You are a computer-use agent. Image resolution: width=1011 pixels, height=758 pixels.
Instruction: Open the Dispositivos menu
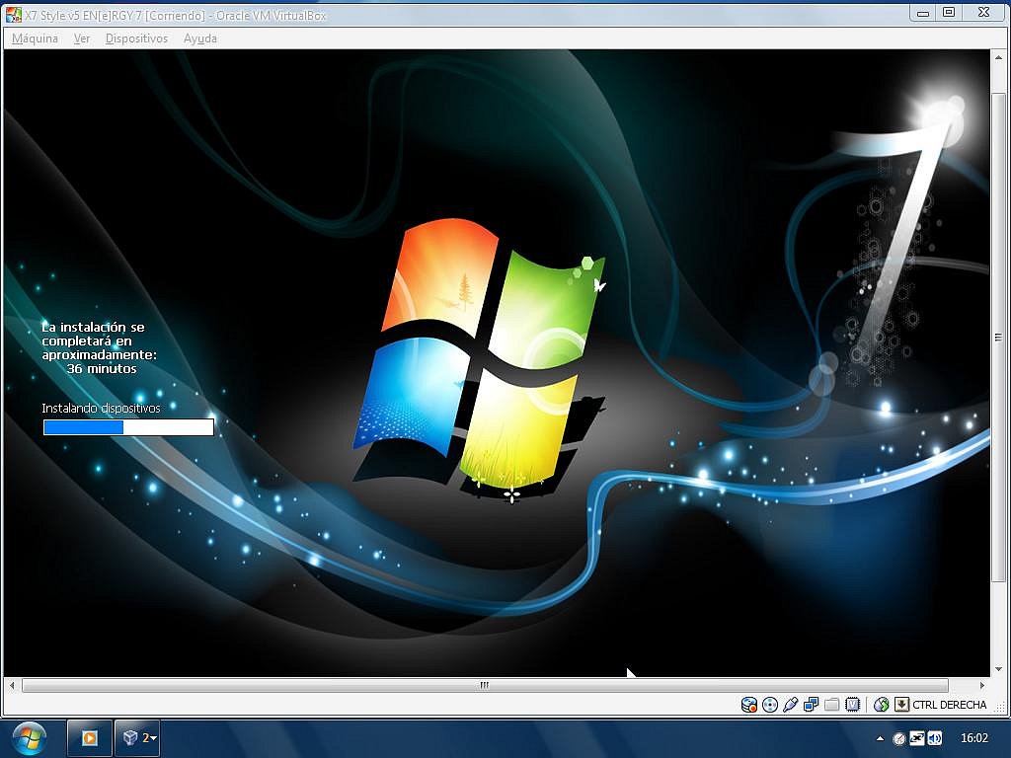pyautogui.click(x=136, y=38)
